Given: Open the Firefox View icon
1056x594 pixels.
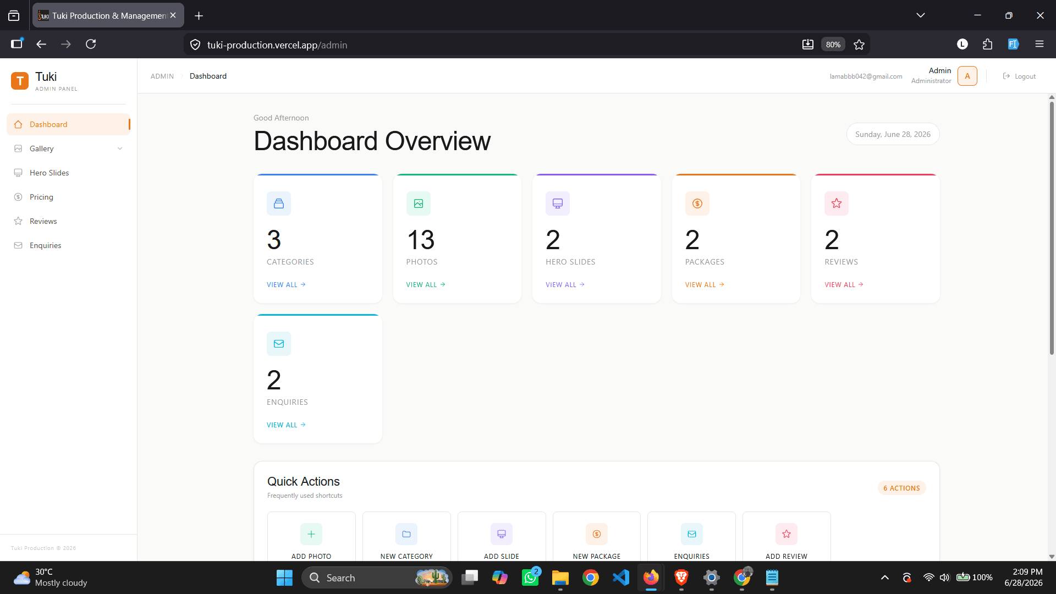Looking at the screenshot, I should tap(14, 15).
